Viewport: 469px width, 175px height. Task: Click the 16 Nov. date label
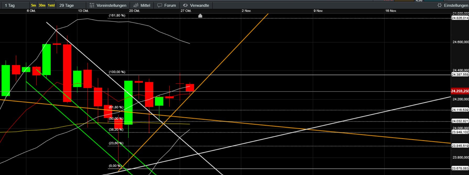pos(391,11)
